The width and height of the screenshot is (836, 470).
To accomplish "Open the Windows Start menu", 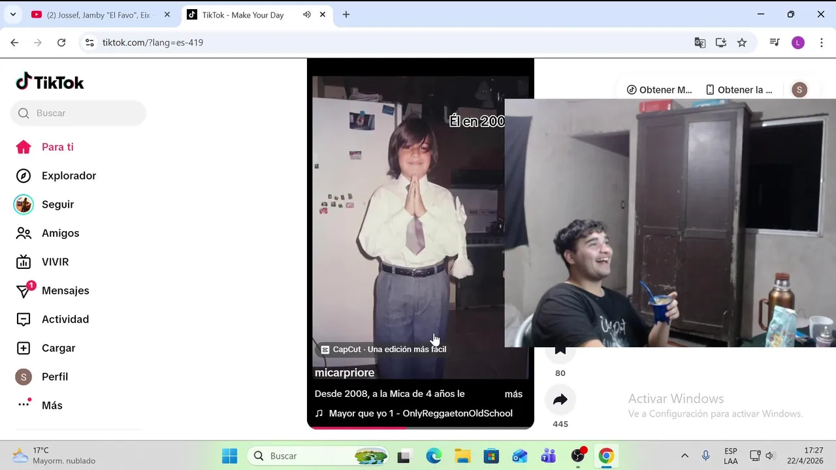I will 230,456.
